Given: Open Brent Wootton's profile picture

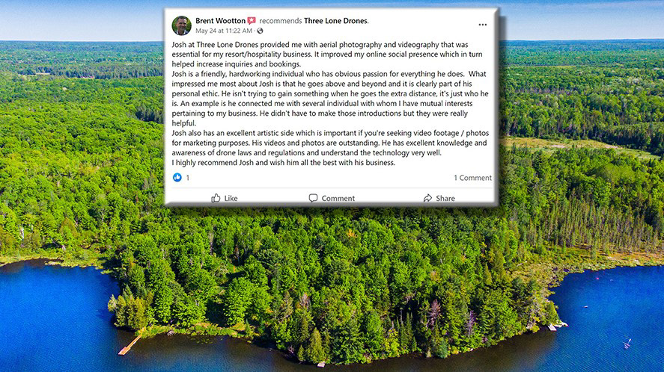Looking at the screenshot, I should (181, 25).
